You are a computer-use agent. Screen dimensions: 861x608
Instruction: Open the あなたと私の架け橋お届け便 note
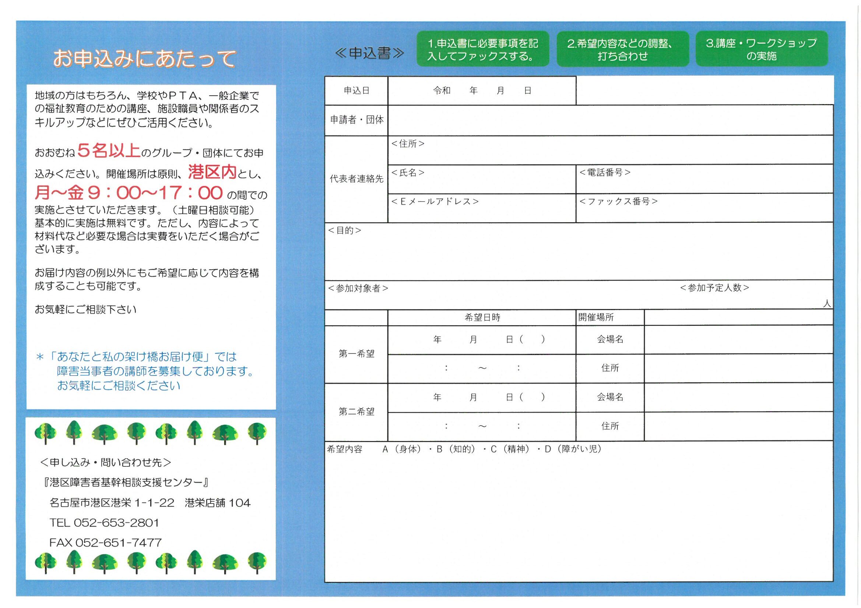click(x=150, y=371)
